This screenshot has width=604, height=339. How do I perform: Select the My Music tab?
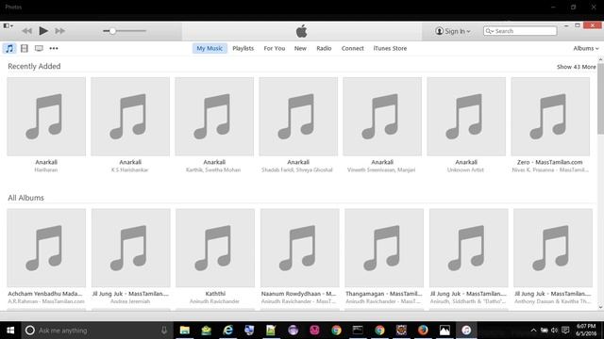tap(210, 48)
